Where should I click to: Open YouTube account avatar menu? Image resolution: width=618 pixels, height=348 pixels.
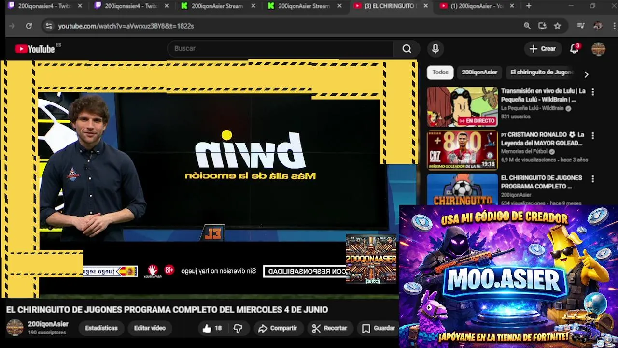click(x=598, y=49)
